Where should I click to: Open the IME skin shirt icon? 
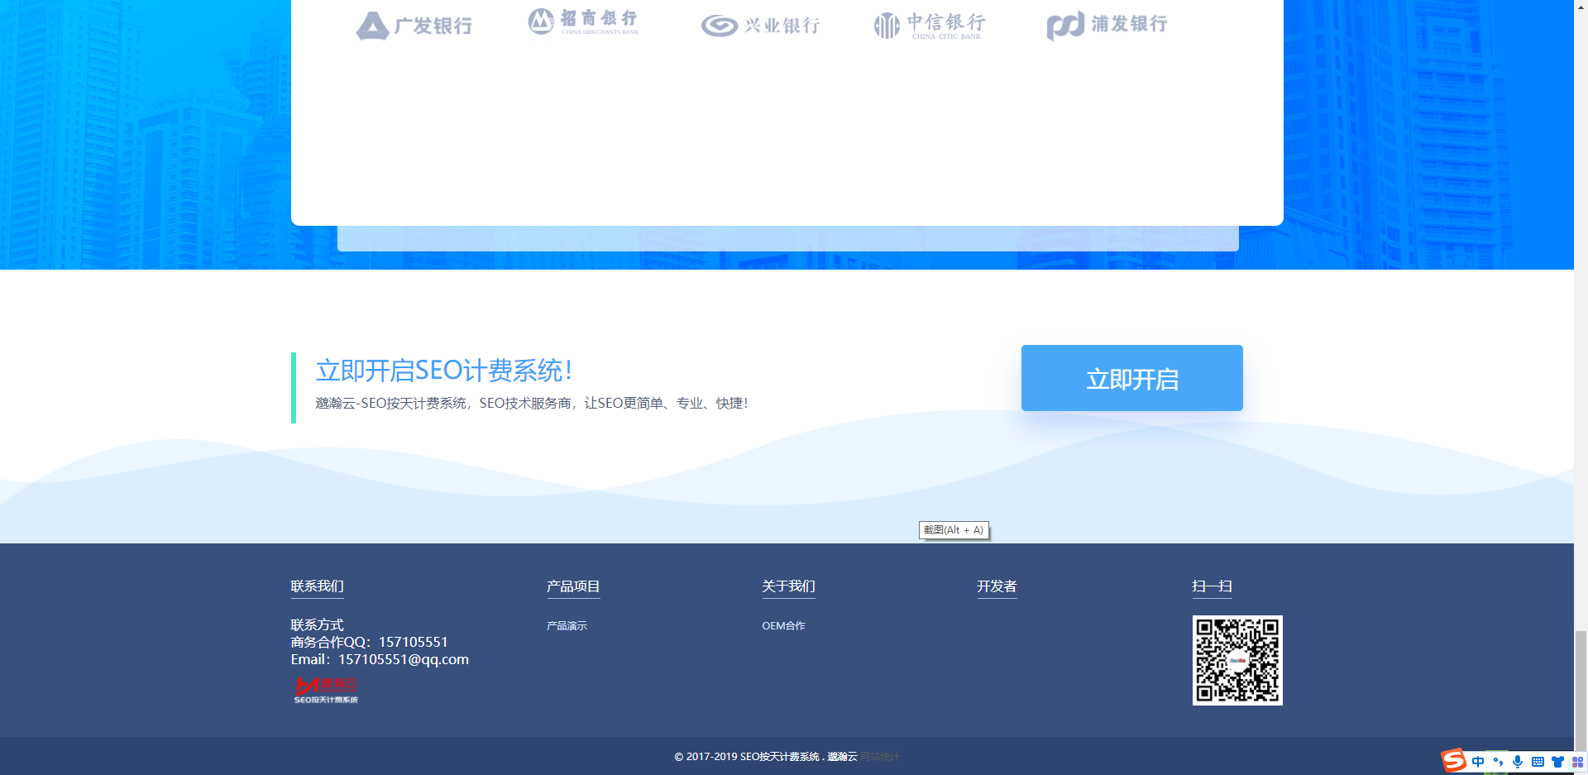click(x=1557, y=762)
